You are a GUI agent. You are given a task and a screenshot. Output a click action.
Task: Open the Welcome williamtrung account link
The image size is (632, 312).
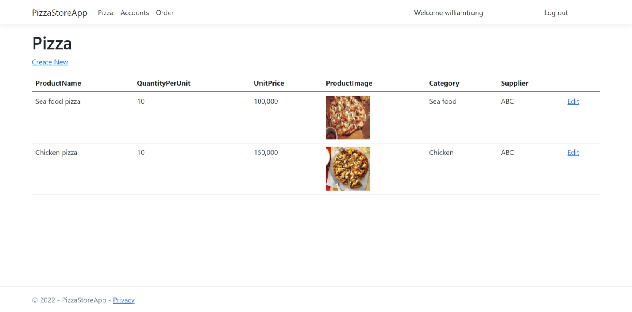click(x=448, y=12)
